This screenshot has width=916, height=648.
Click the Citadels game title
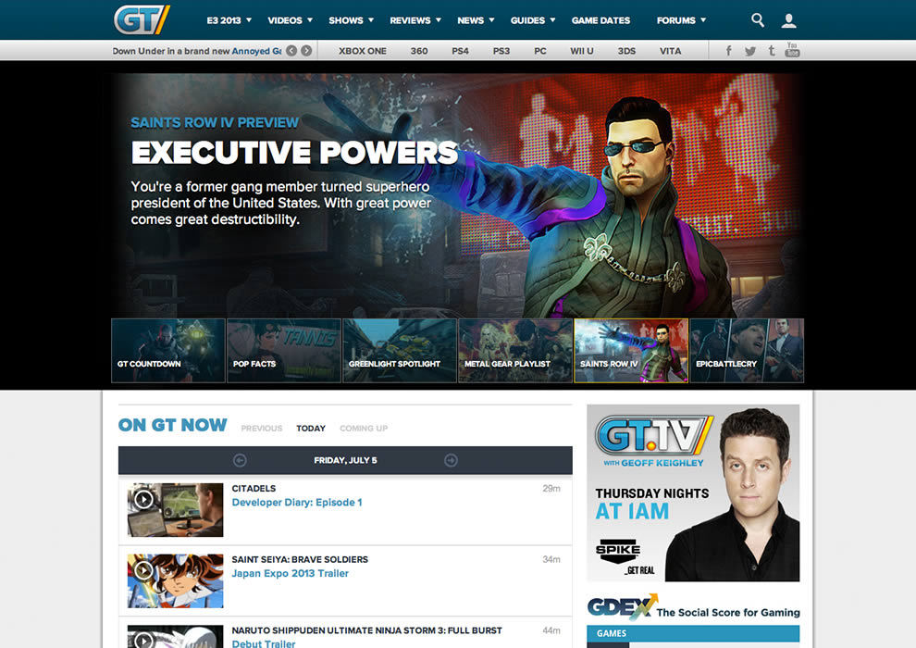coord(254,489)
